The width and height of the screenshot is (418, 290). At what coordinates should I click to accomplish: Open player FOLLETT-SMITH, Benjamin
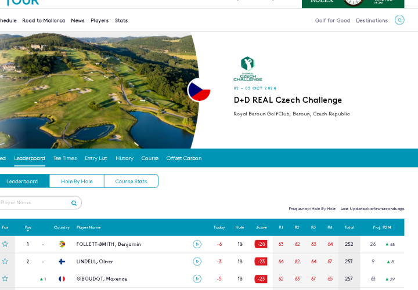point(109,244)
